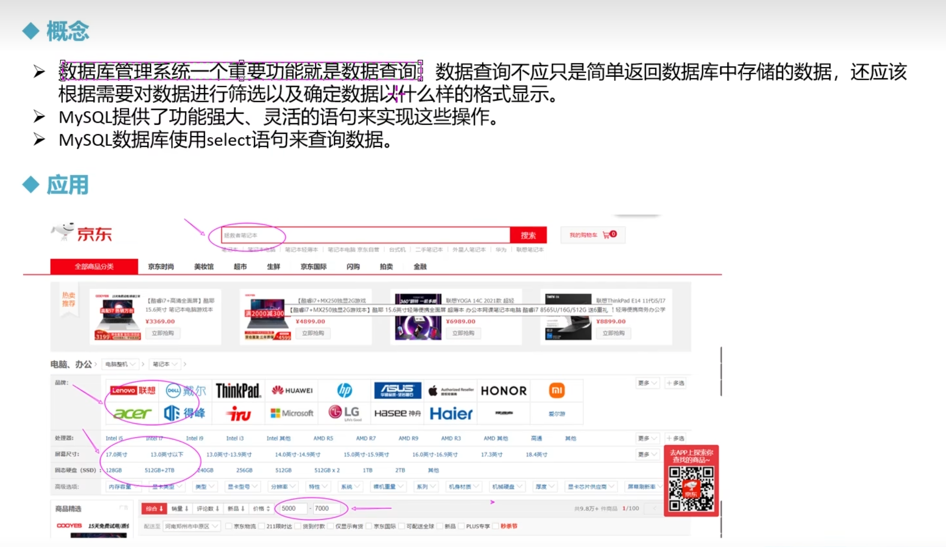Open the 配送至 location dropdown
The height and width of the screenshot is (547, 946).
(191, 526)
